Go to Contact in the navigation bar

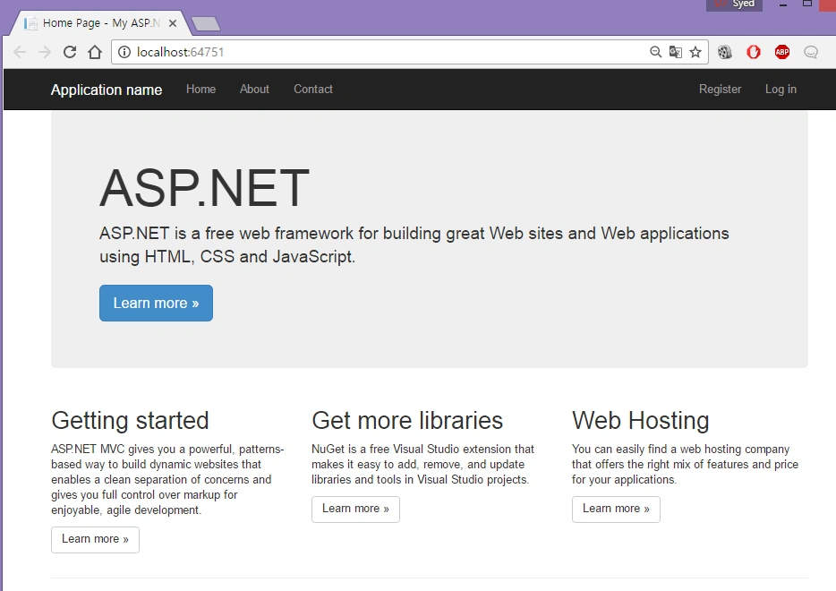(x=313, y=89)
